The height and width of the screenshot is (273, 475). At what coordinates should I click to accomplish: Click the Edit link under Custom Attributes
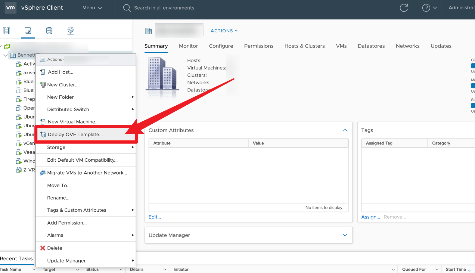point(155,217)
